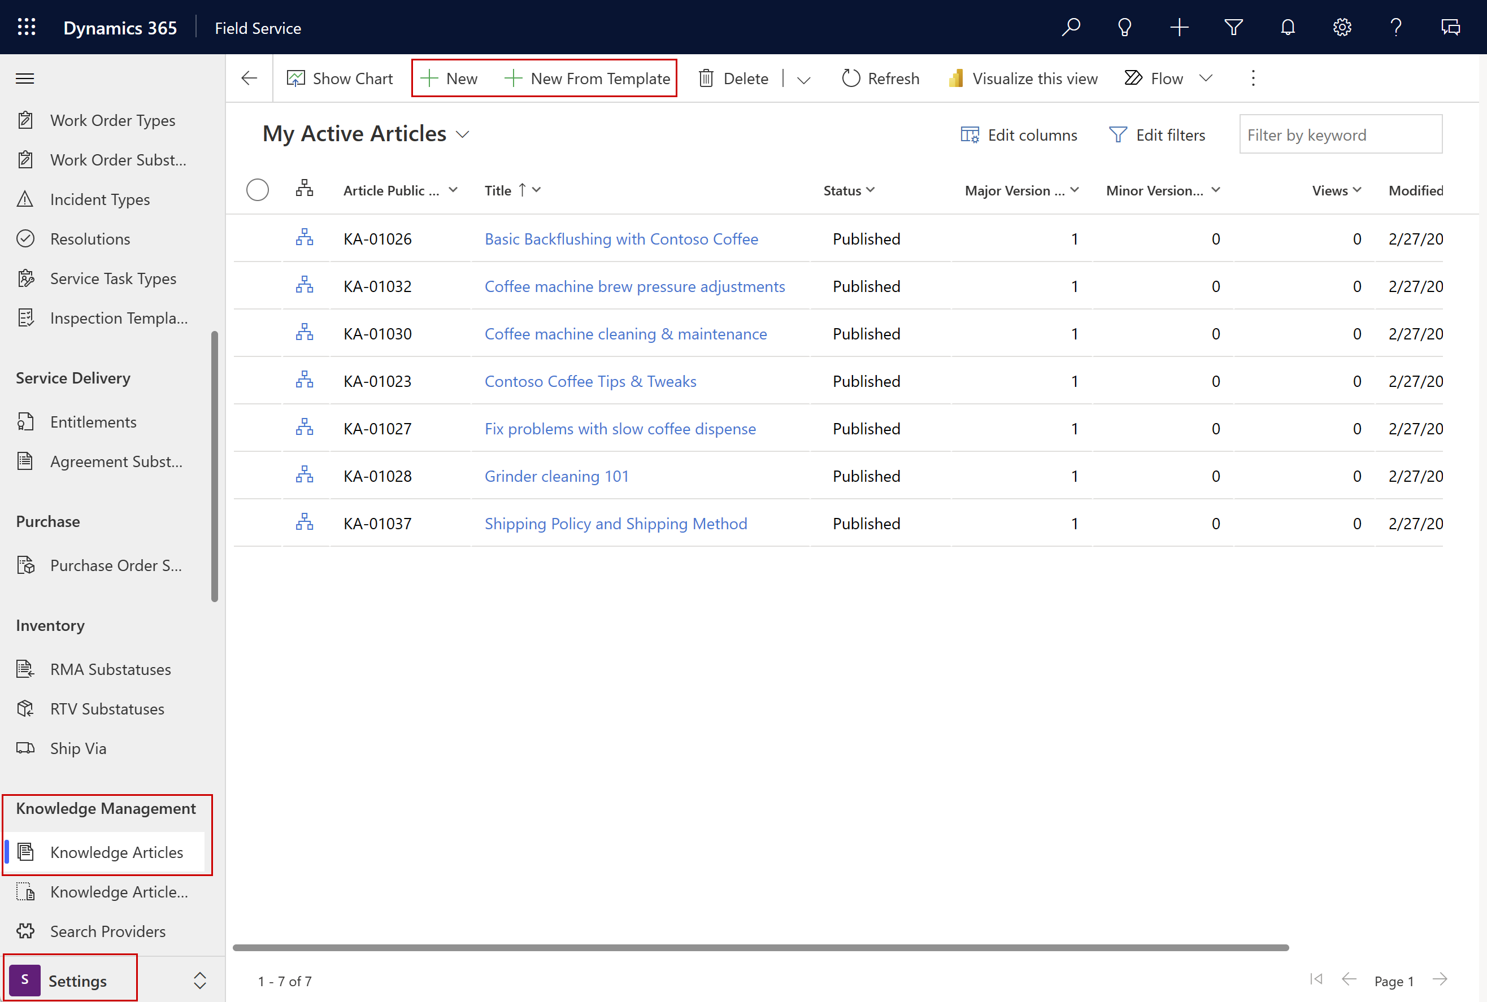The width and height of the screenshot is (1487, 1002).
Task: Click the Refresh list icon
Action: pos(852,77)
